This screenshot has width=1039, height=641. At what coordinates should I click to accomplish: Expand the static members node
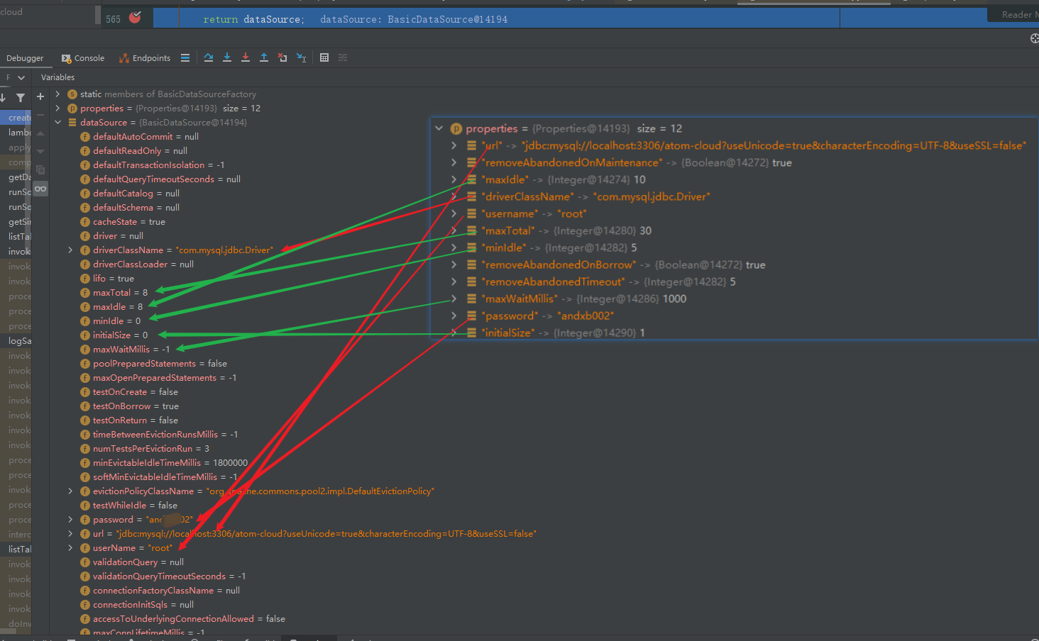(57, 94)
